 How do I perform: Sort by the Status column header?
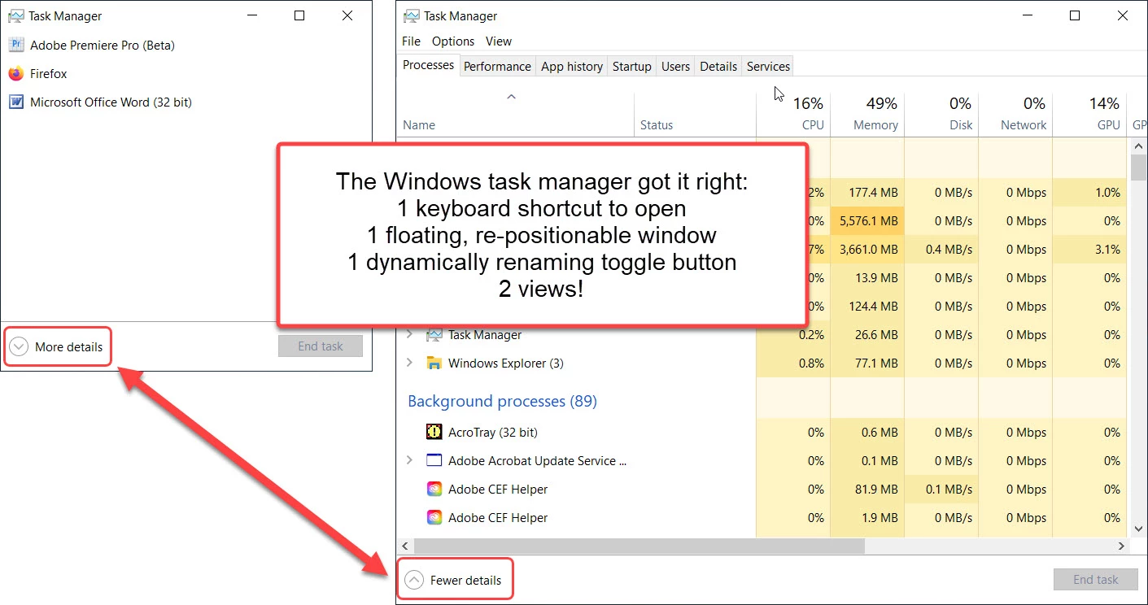[x=695, y=113]
